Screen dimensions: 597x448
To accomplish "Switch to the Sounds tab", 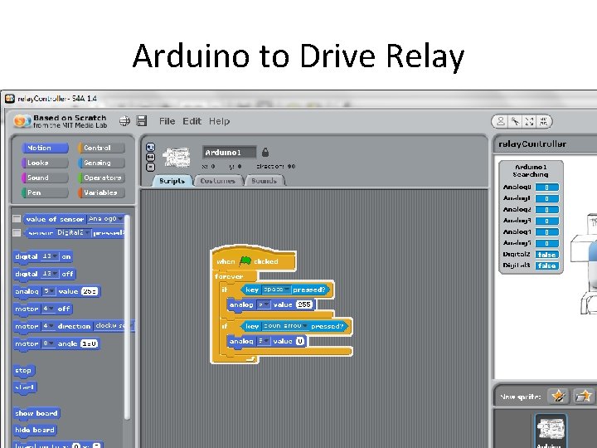I will pyautogui.click(x=265, y=181).
